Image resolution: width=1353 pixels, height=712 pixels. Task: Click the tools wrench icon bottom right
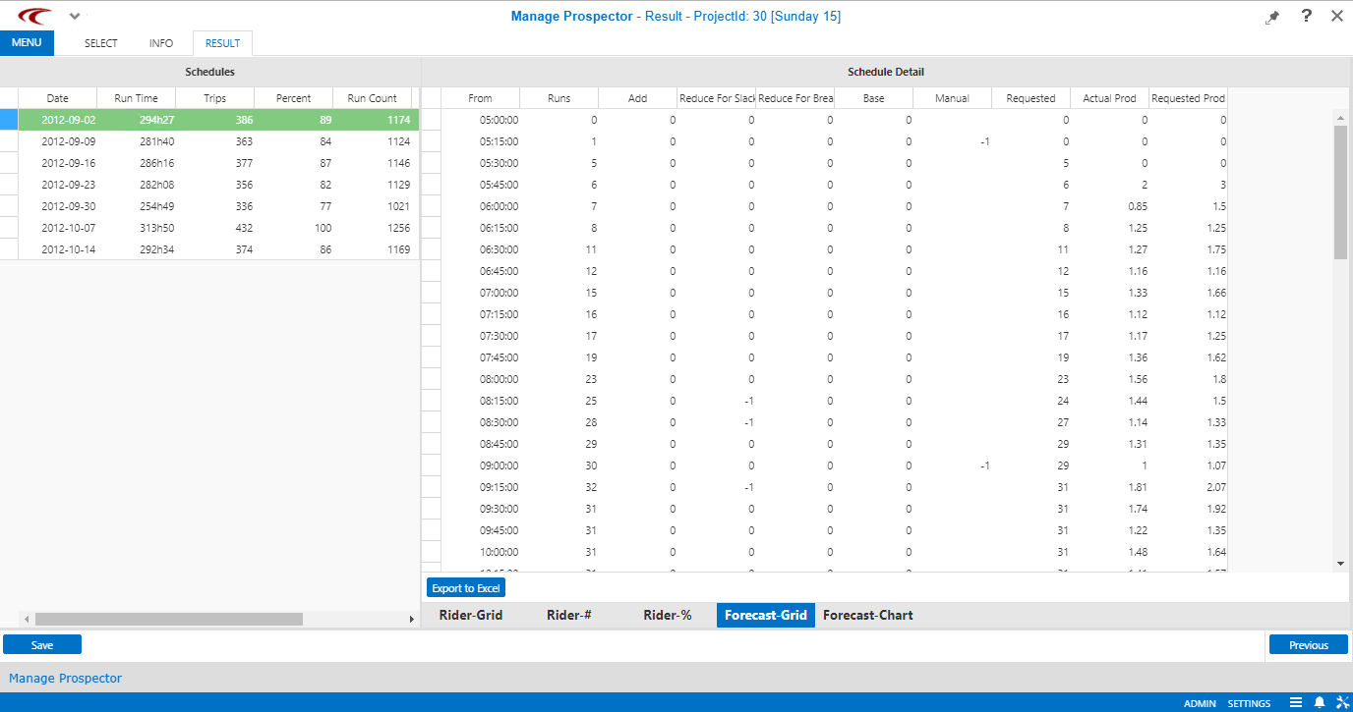(x=1343, y=702)
